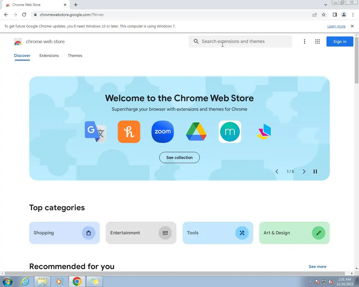Pause the carousel autoplay
The width and height of the screenshot is (359, 287).
315,172
